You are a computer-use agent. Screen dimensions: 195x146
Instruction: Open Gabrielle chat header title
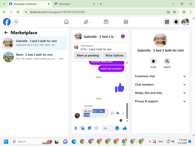99,37
